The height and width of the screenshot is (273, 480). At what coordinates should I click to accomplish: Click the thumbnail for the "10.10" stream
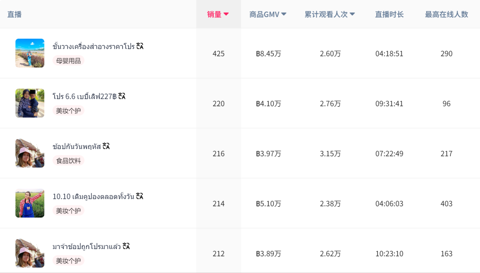30,203
